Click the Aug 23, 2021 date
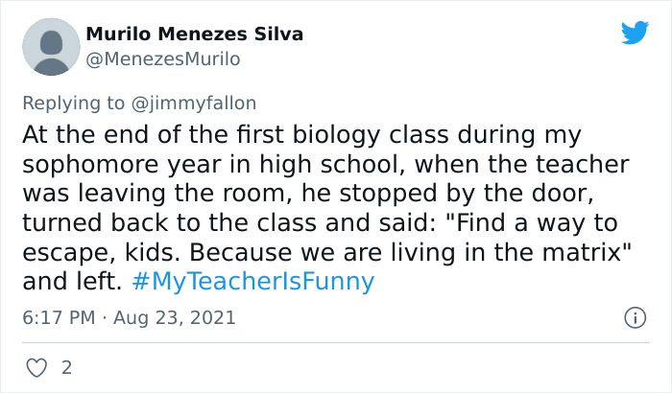672x393 pixels. tap(175, 317)
